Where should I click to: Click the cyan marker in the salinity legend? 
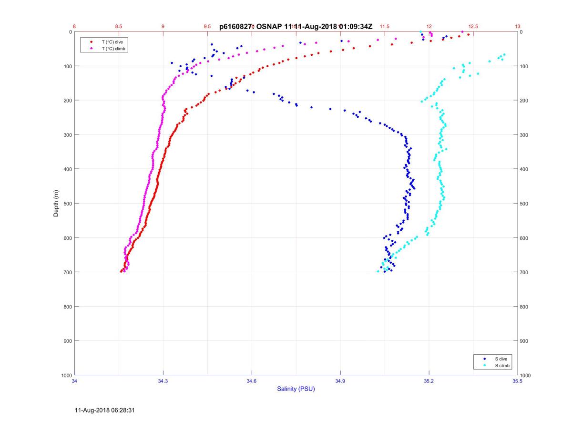click(485, 365)
